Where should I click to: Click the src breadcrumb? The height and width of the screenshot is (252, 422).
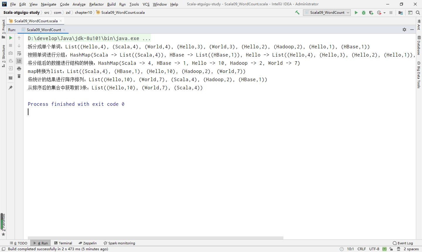[x=47, y=13]
